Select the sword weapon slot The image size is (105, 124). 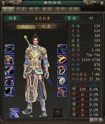[14, 113]
